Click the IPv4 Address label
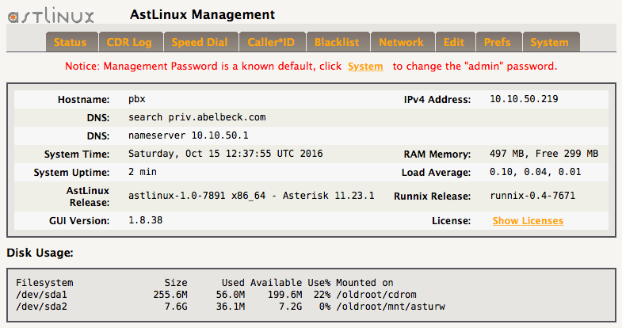This screenshot has height=328, width=622. (437, 100)
